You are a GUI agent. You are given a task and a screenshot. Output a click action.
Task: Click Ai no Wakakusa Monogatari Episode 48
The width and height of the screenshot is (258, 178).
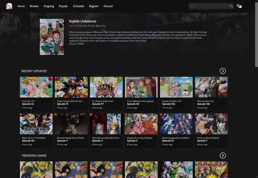[x=133, y=104]
